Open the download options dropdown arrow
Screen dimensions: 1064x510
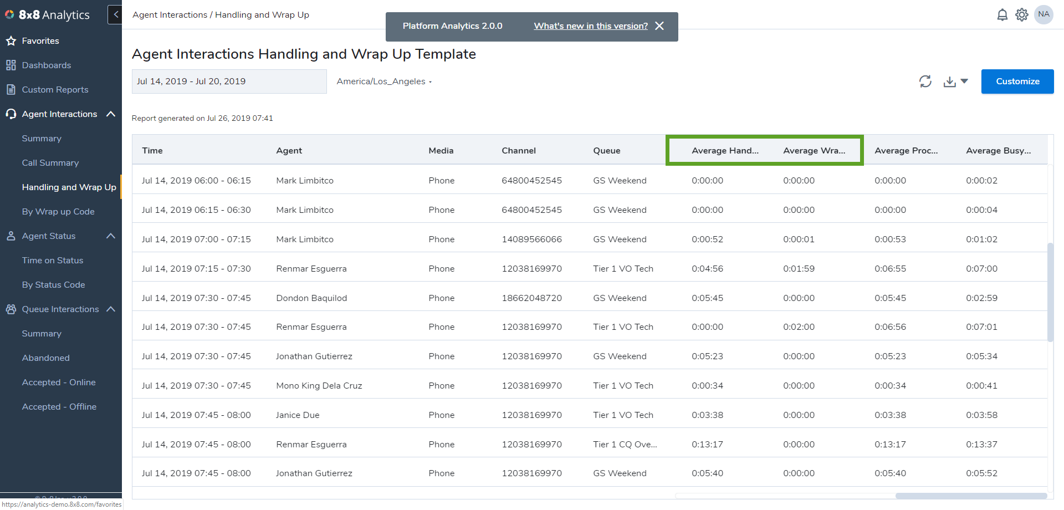click(x=964, y=81)
